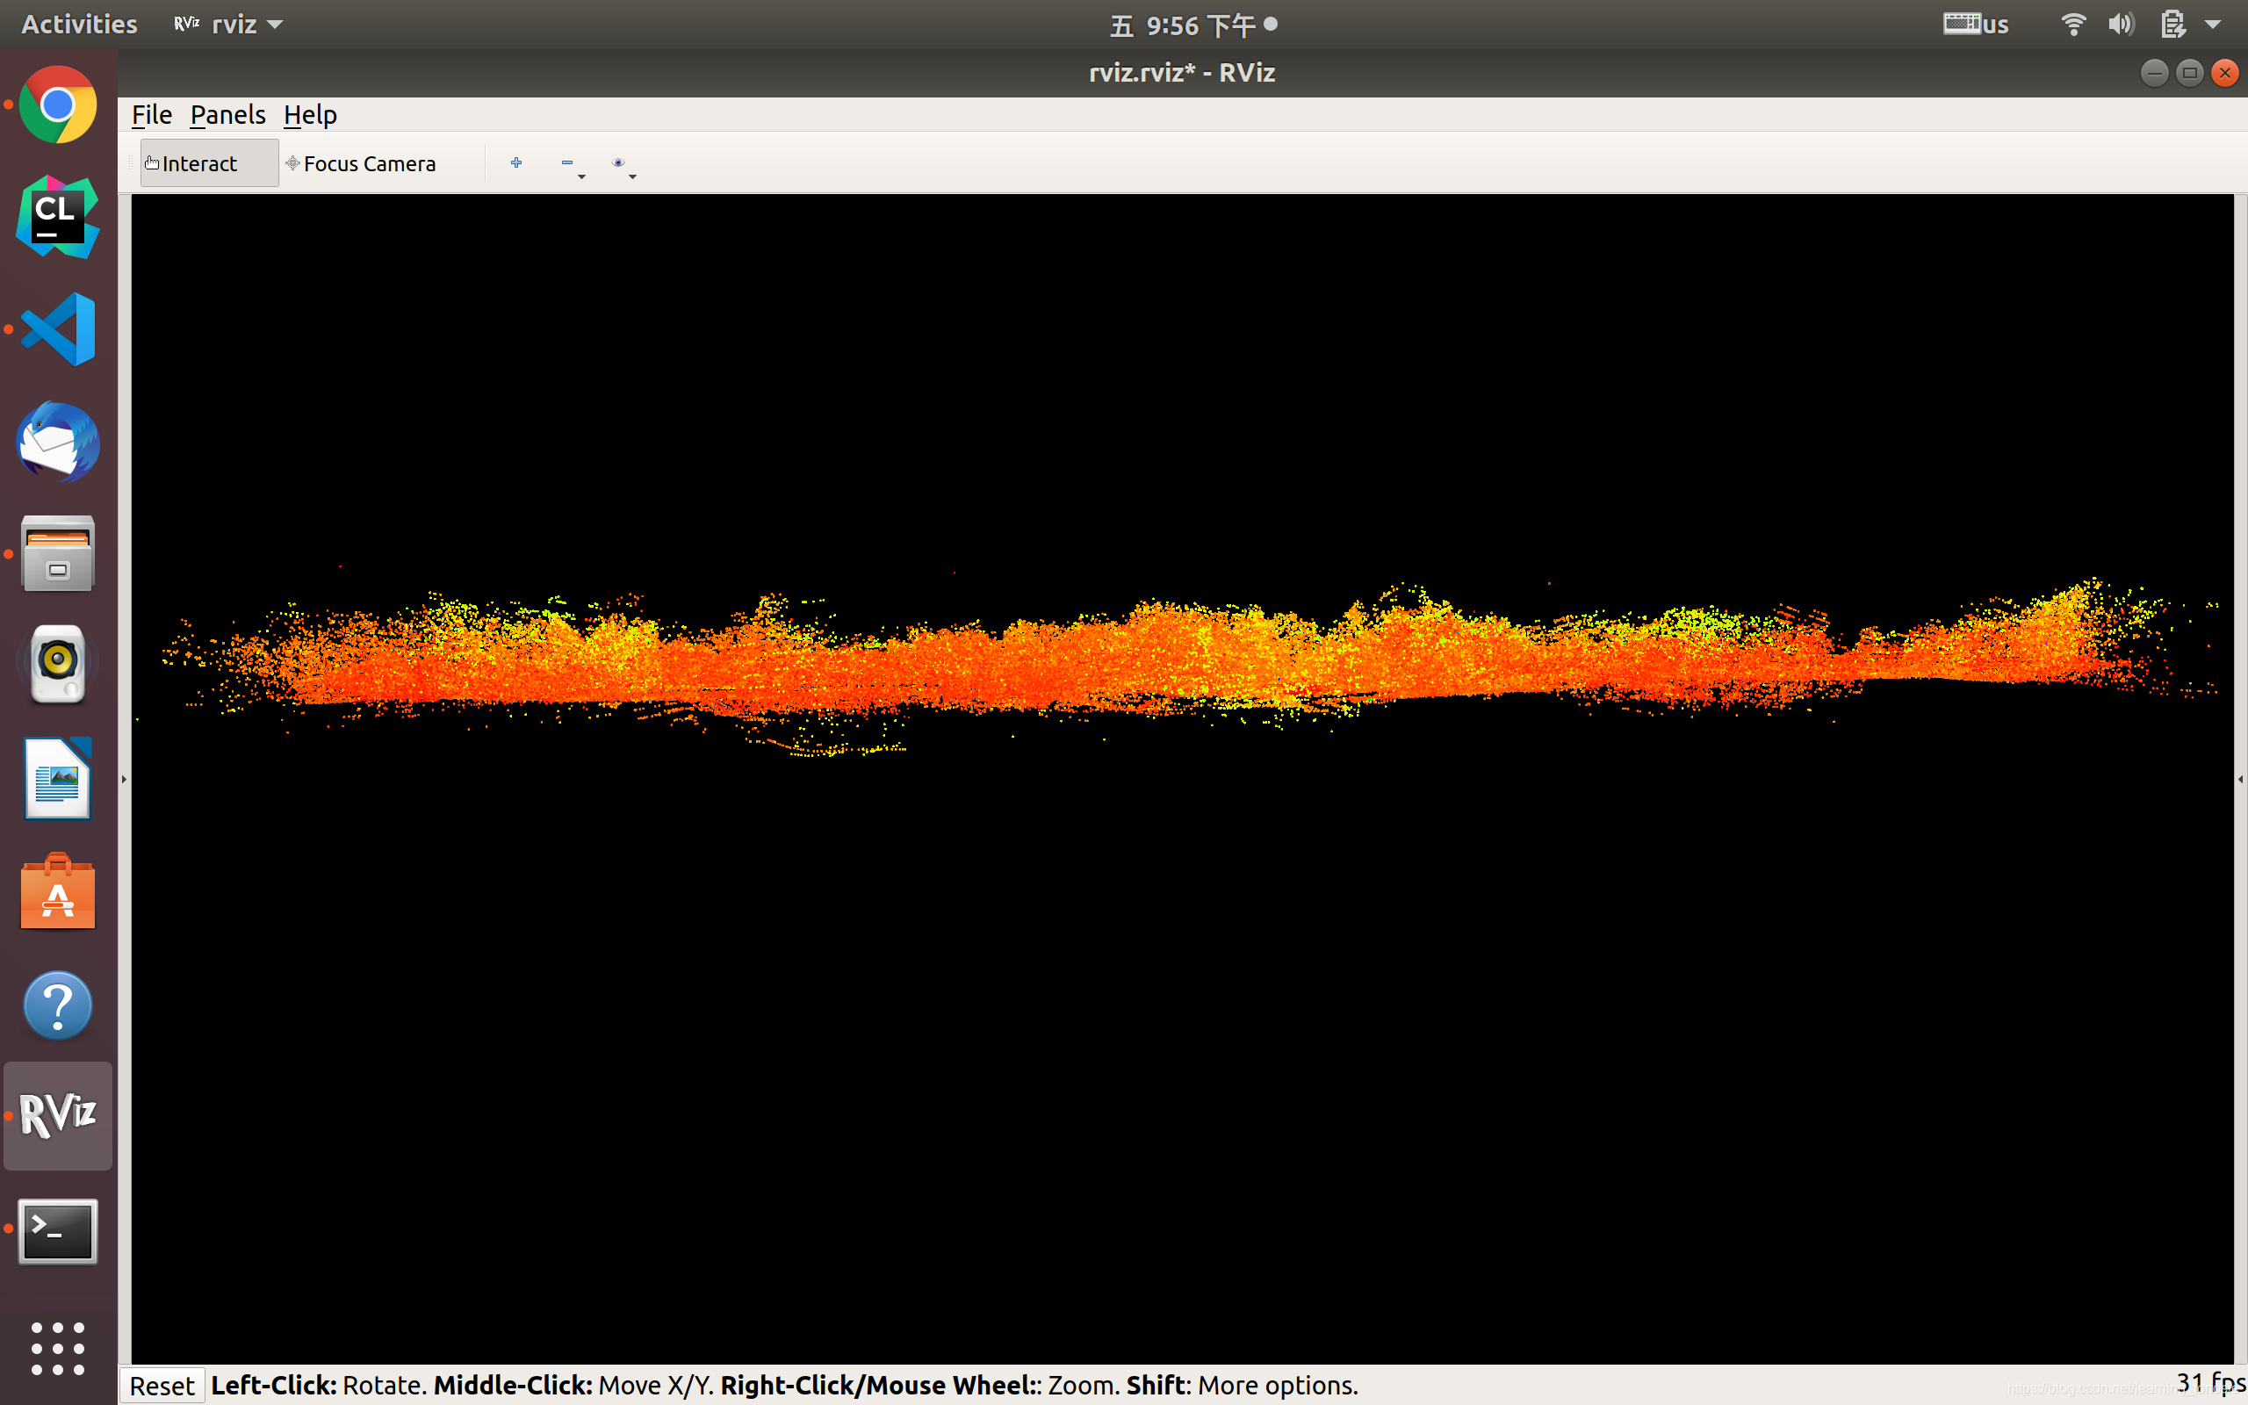2248x1405 pixels.
Task: Click the minus remove-tool icon in toolbar
Action: click(x=566, y=162)
